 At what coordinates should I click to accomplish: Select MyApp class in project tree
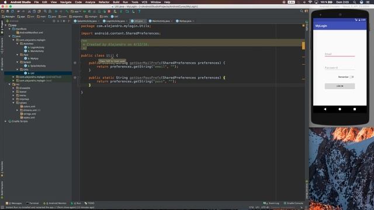pos(31,58)
